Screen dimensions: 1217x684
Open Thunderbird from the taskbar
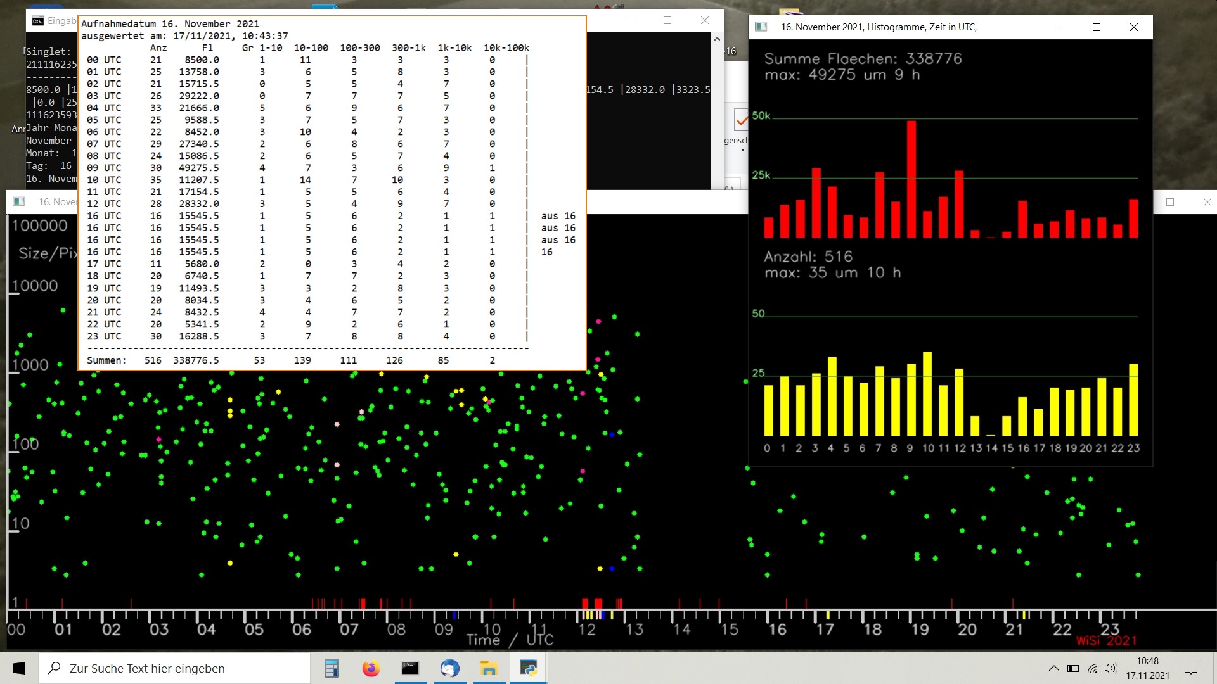pos(449,668)
